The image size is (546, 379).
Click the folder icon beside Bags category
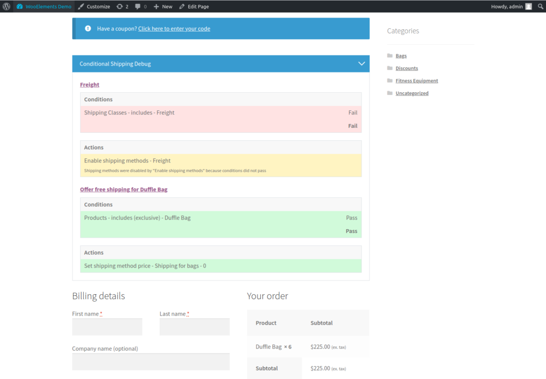click(x=390, y=55)
